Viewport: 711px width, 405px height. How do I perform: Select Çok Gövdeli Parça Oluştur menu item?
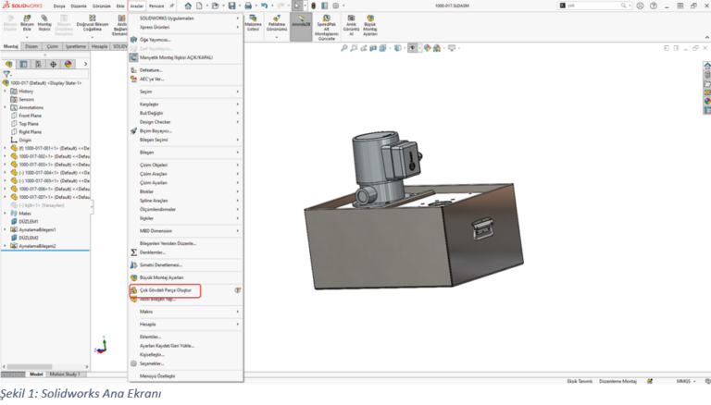click(167, 289)
